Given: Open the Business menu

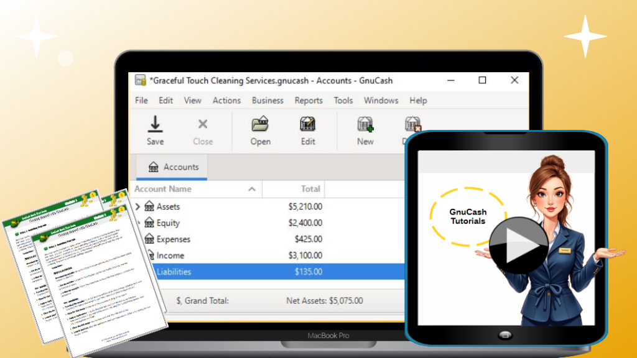Looking at the screenshot, I should [x=267, y=100].
